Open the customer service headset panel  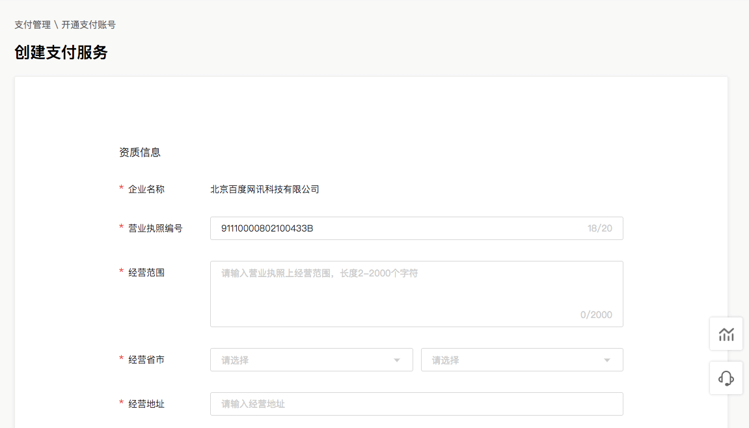point(726,378)
